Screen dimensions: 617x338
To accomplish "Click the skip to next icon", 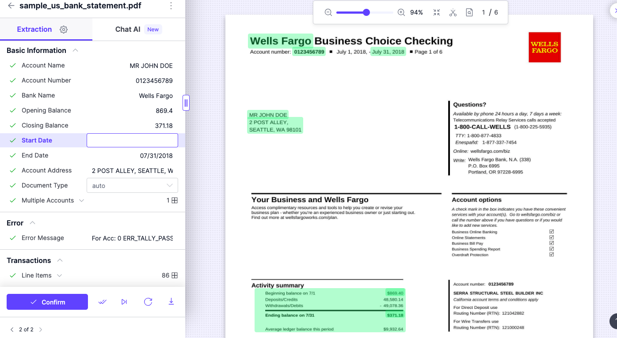I will [x=124, y=302].
